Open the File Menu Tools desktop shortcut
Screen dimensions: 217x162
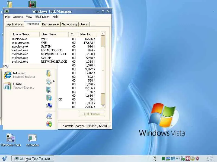11,140
